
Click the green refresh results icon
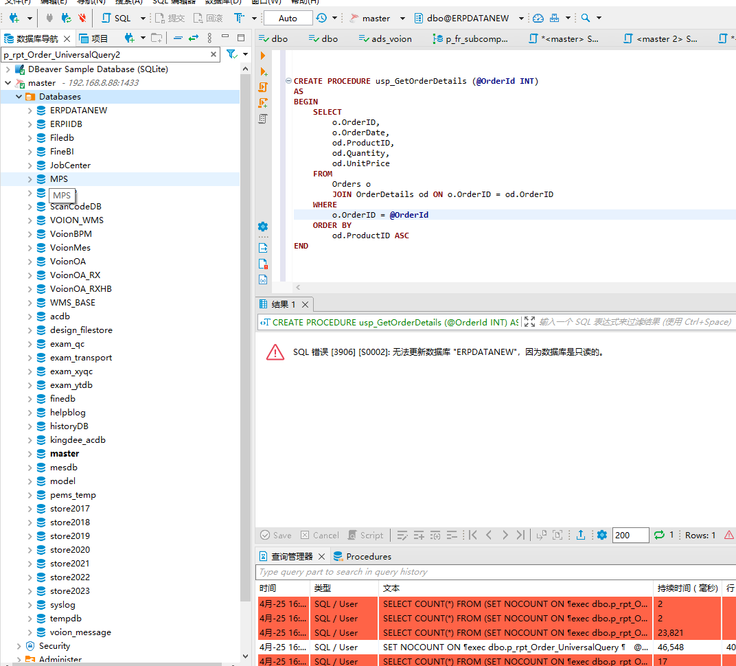pyautogui.click(x=659, y=535)
